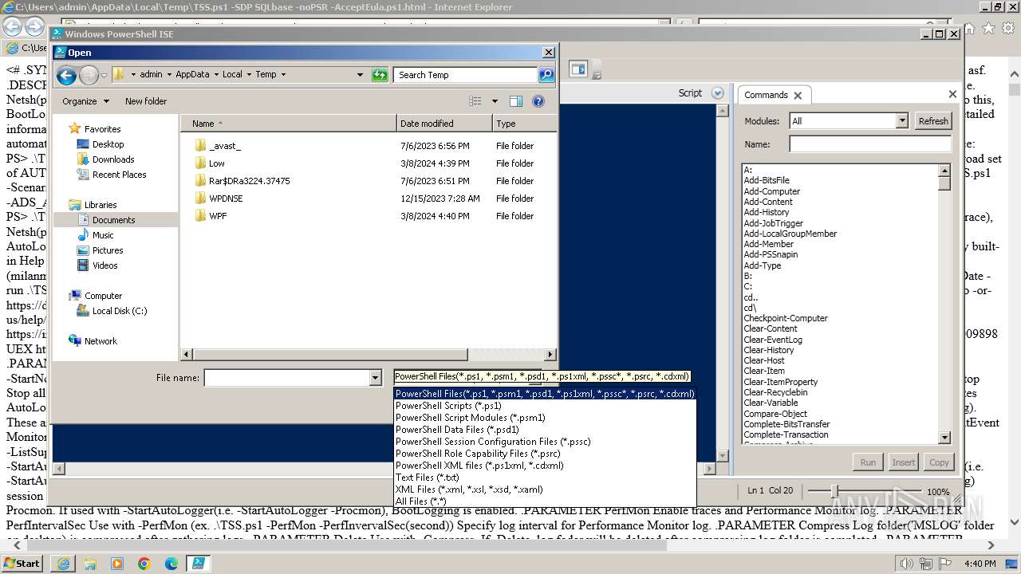Click the Internet Explorer favorites star icon
Viewport: 1021px width, 574px height.
[989, 28]
